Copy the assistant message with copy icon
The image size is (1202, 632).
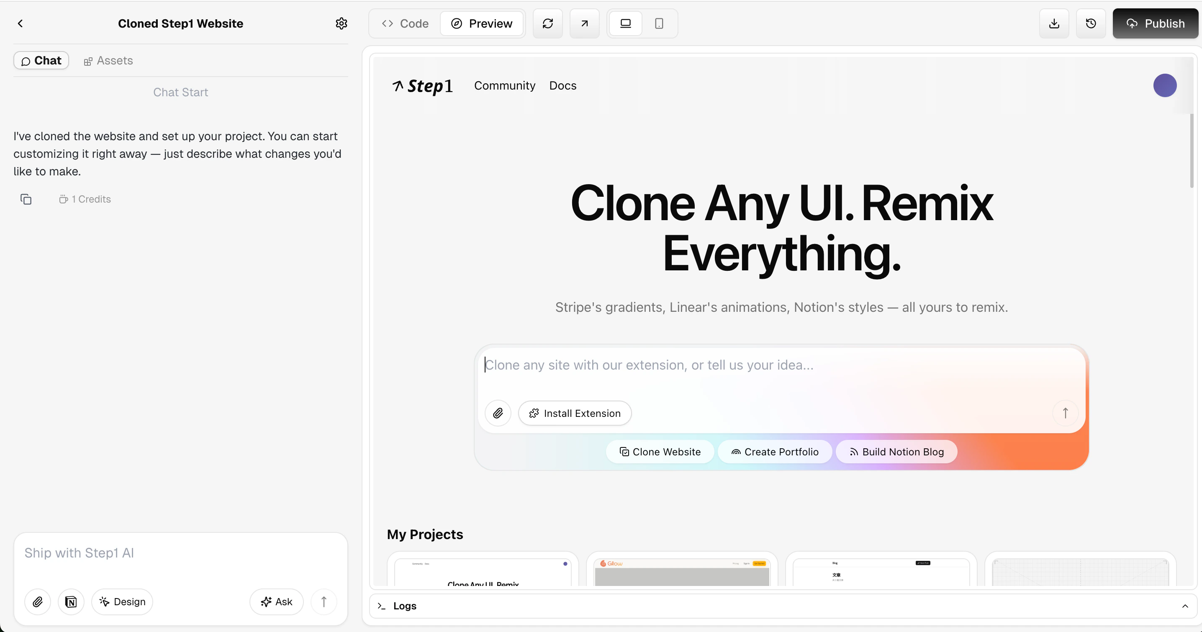pyautogui.click(x=26, y=199)
